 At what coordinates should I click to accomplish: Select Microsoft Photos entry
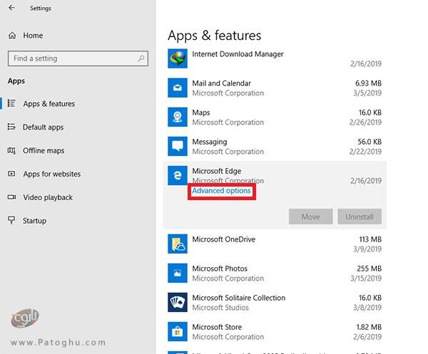coord(275,273)
